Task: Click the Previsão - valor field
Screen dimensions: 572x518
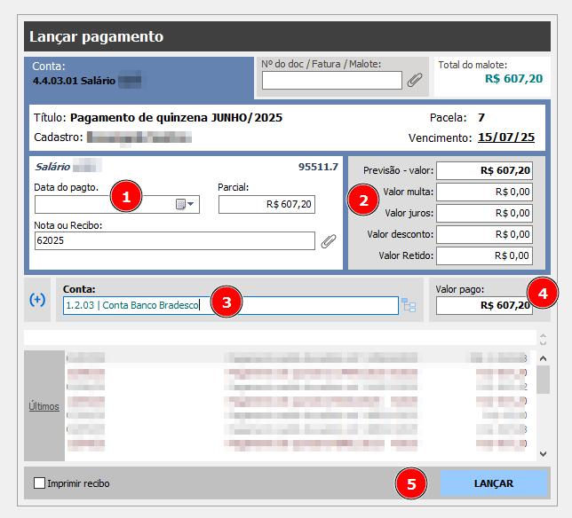Action: click(484, 170)
